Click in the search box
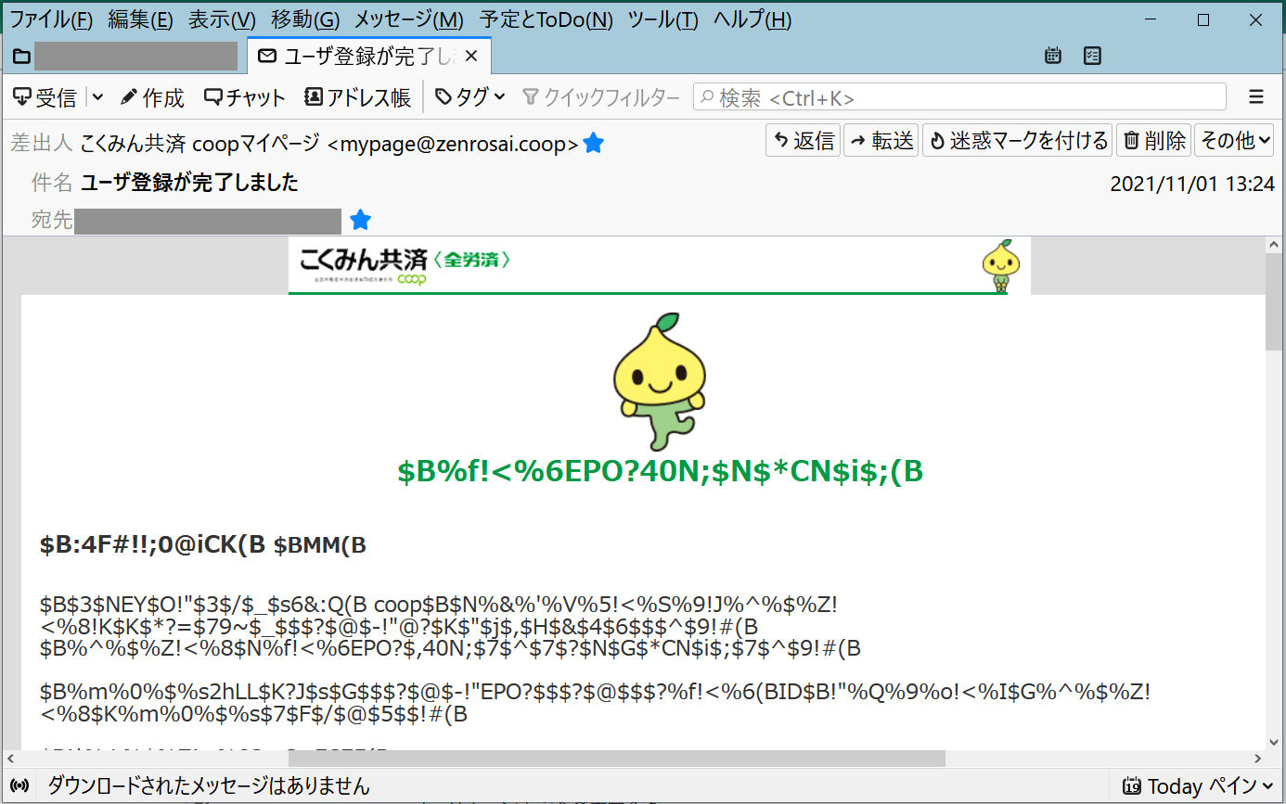Screen dimensions: 1286x804 click(965, 97)
